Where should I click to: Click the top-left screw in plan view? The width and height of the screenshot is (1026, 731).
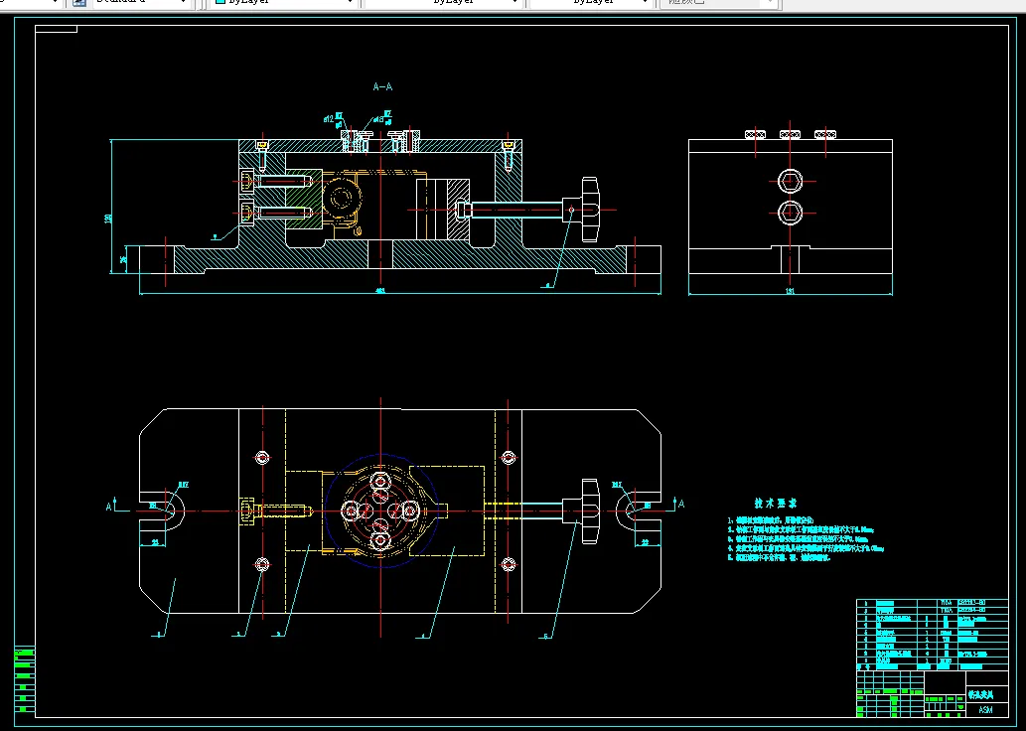click(x=262, y=458)
